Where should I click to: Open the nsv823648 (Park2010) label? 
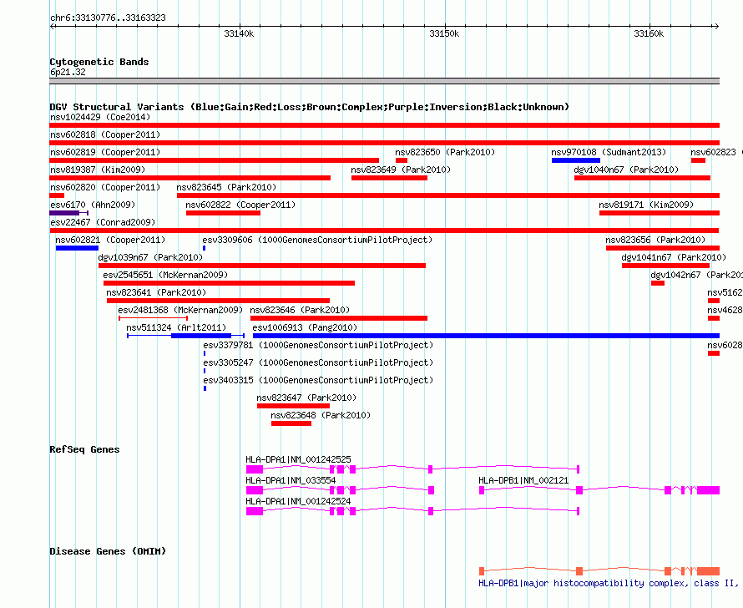(x=321, y=415)
